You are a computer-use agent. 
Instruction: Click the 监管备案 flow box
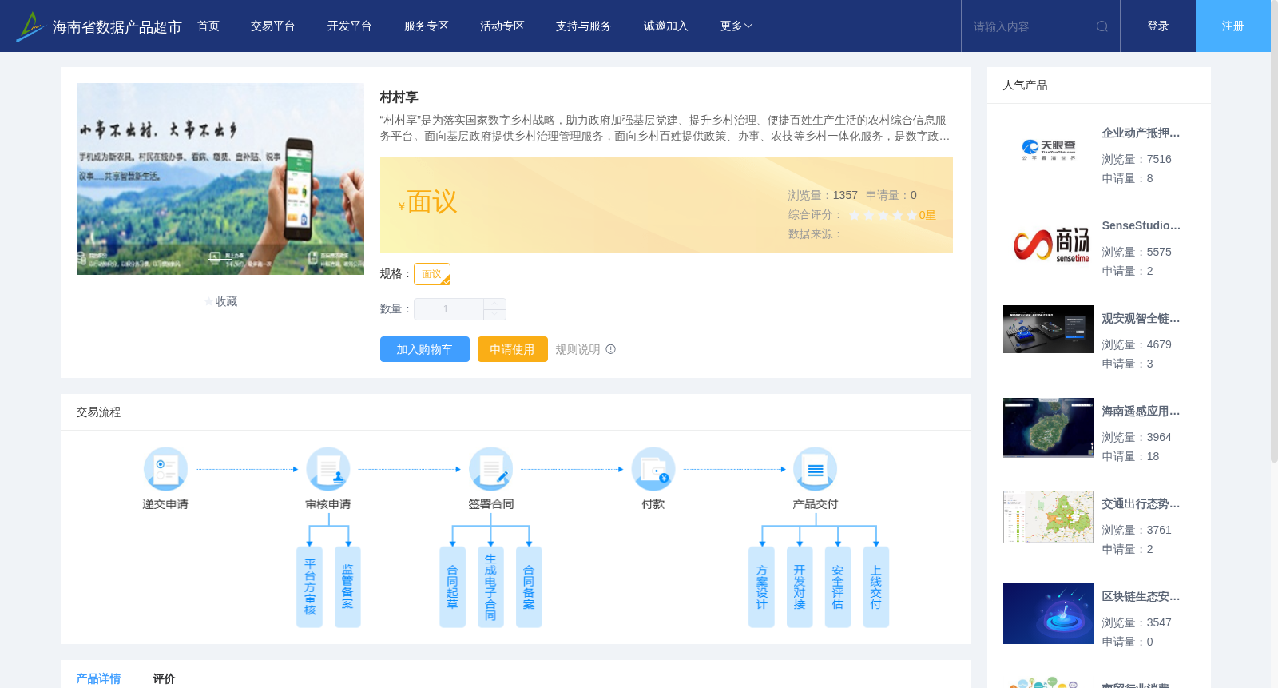point(347,587)
